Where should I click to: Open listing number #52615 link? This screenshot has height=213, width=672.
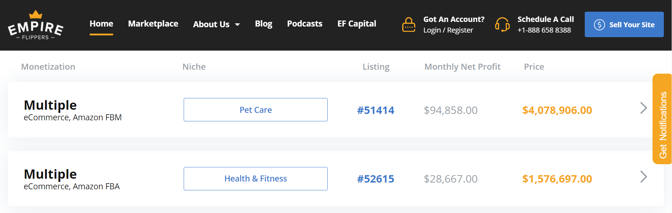376,179
